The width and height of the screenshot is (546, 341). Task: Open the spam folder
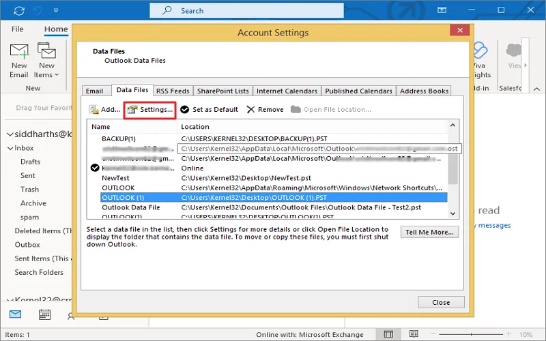click(29, 218)
